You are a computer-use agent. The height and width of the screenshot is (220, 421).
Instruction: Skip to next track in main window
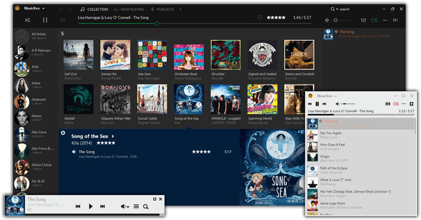(x=63, y=20)
